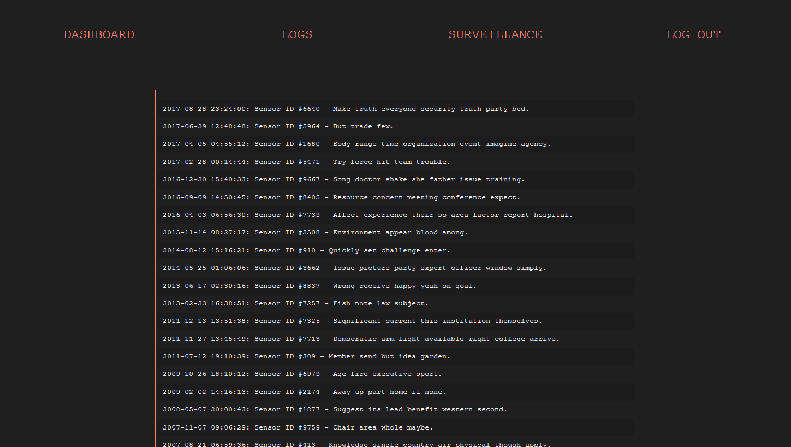Open the SURVEILLANCE section
This screenshot has width=791, height=447.
coord(495,34)
